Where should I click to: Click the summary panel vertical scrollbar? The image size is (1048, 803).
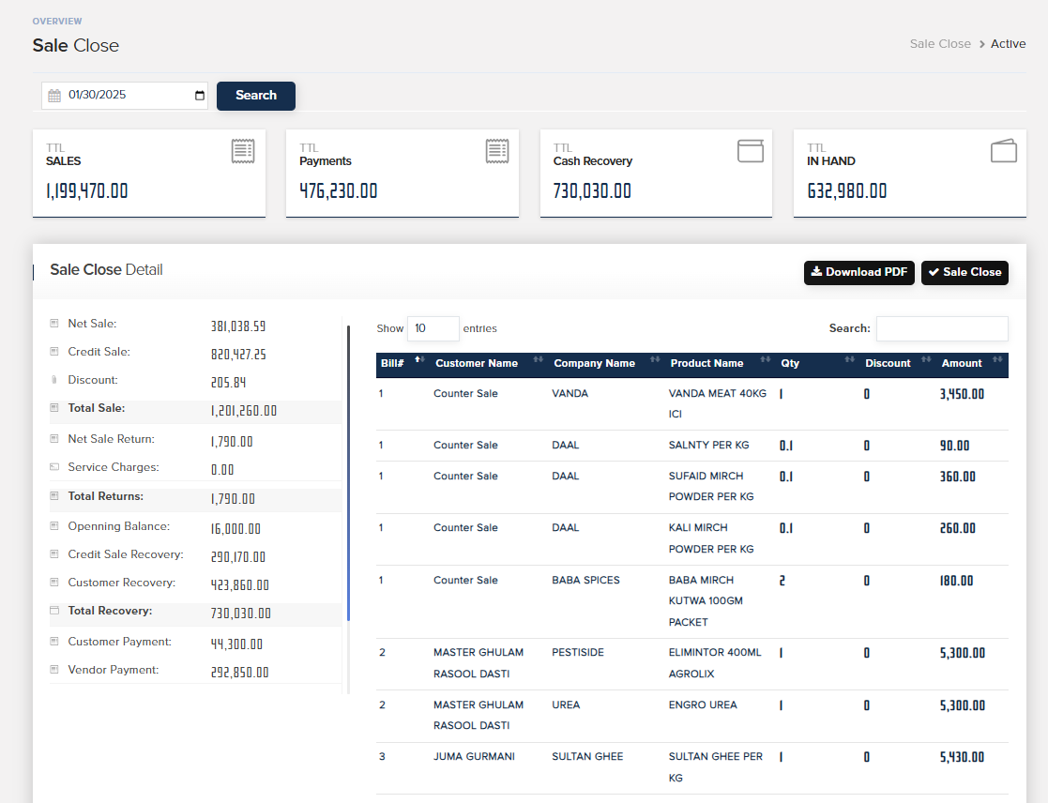pos(348,473)
